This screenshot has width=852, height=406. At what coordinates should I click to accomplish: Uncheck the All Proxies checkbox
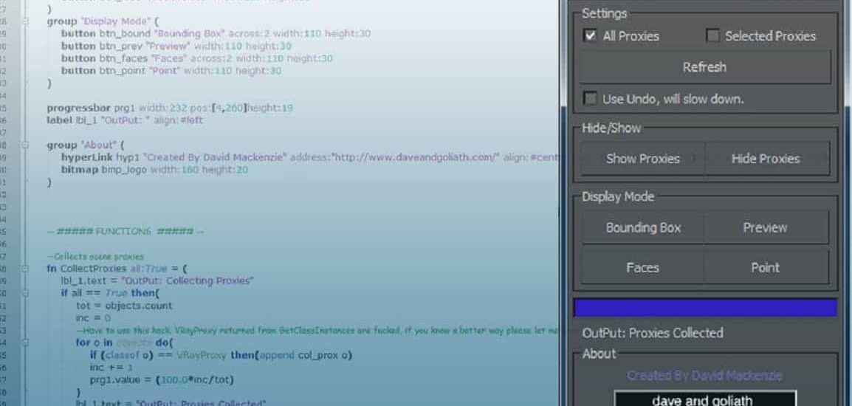pos(590,35)
